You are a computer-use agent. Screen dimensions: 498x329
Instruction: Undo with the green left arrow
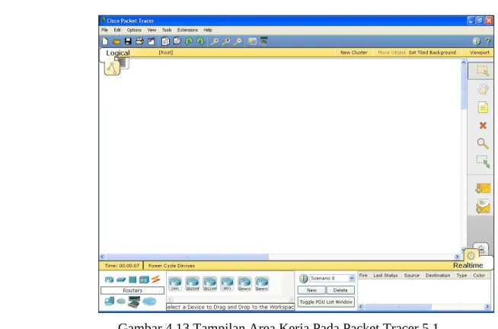pyautogui.click(x=189, y=41)
